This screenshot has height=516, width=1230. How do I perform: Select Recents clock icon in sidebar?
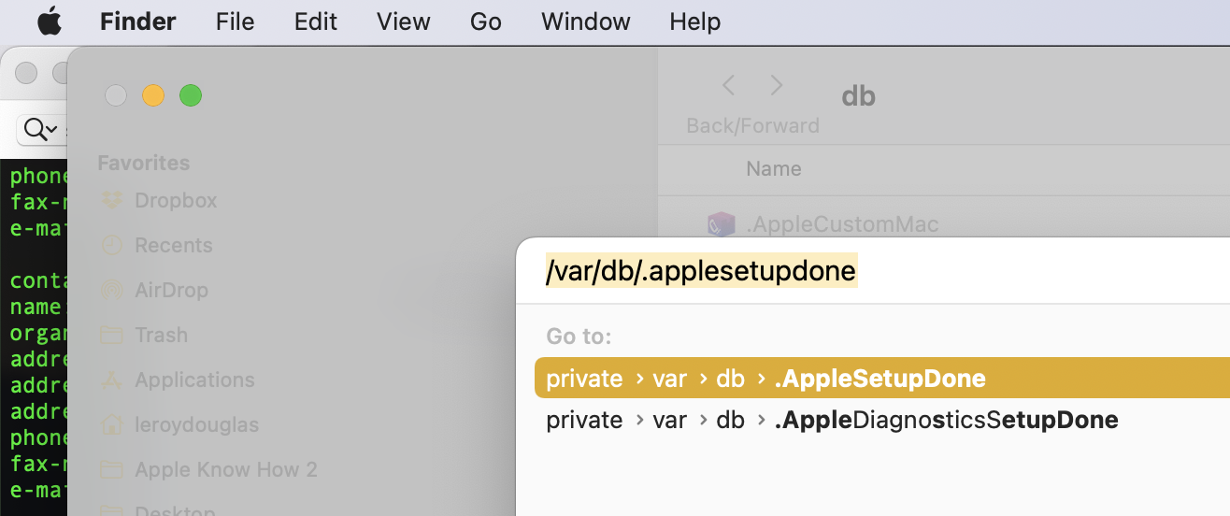coord(112,245)
